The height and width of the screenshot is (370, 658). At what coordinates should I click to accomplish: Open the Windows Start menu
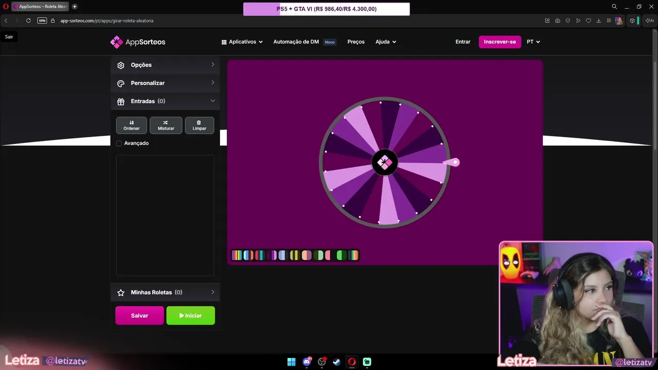tap(291, 362)
